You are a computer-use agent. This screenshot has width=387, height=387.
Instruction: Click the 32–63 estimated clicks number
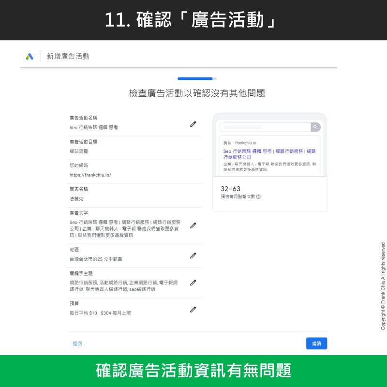coord(230,189)
